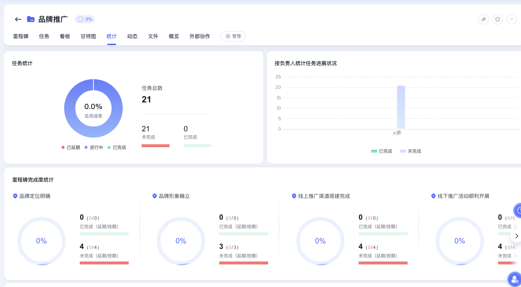The width and height of the screenshot is (521, 287).
Task: Click the pointing-hand invite icon at top right
Action: click(x=484, y=19)
